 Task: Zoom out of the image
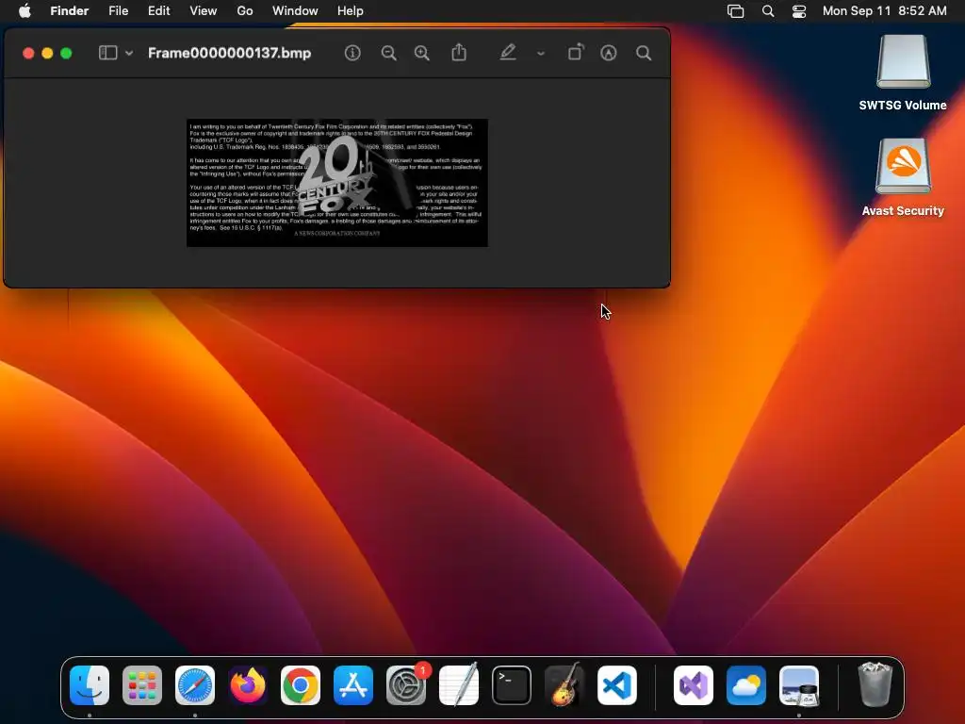click(388, 53)
